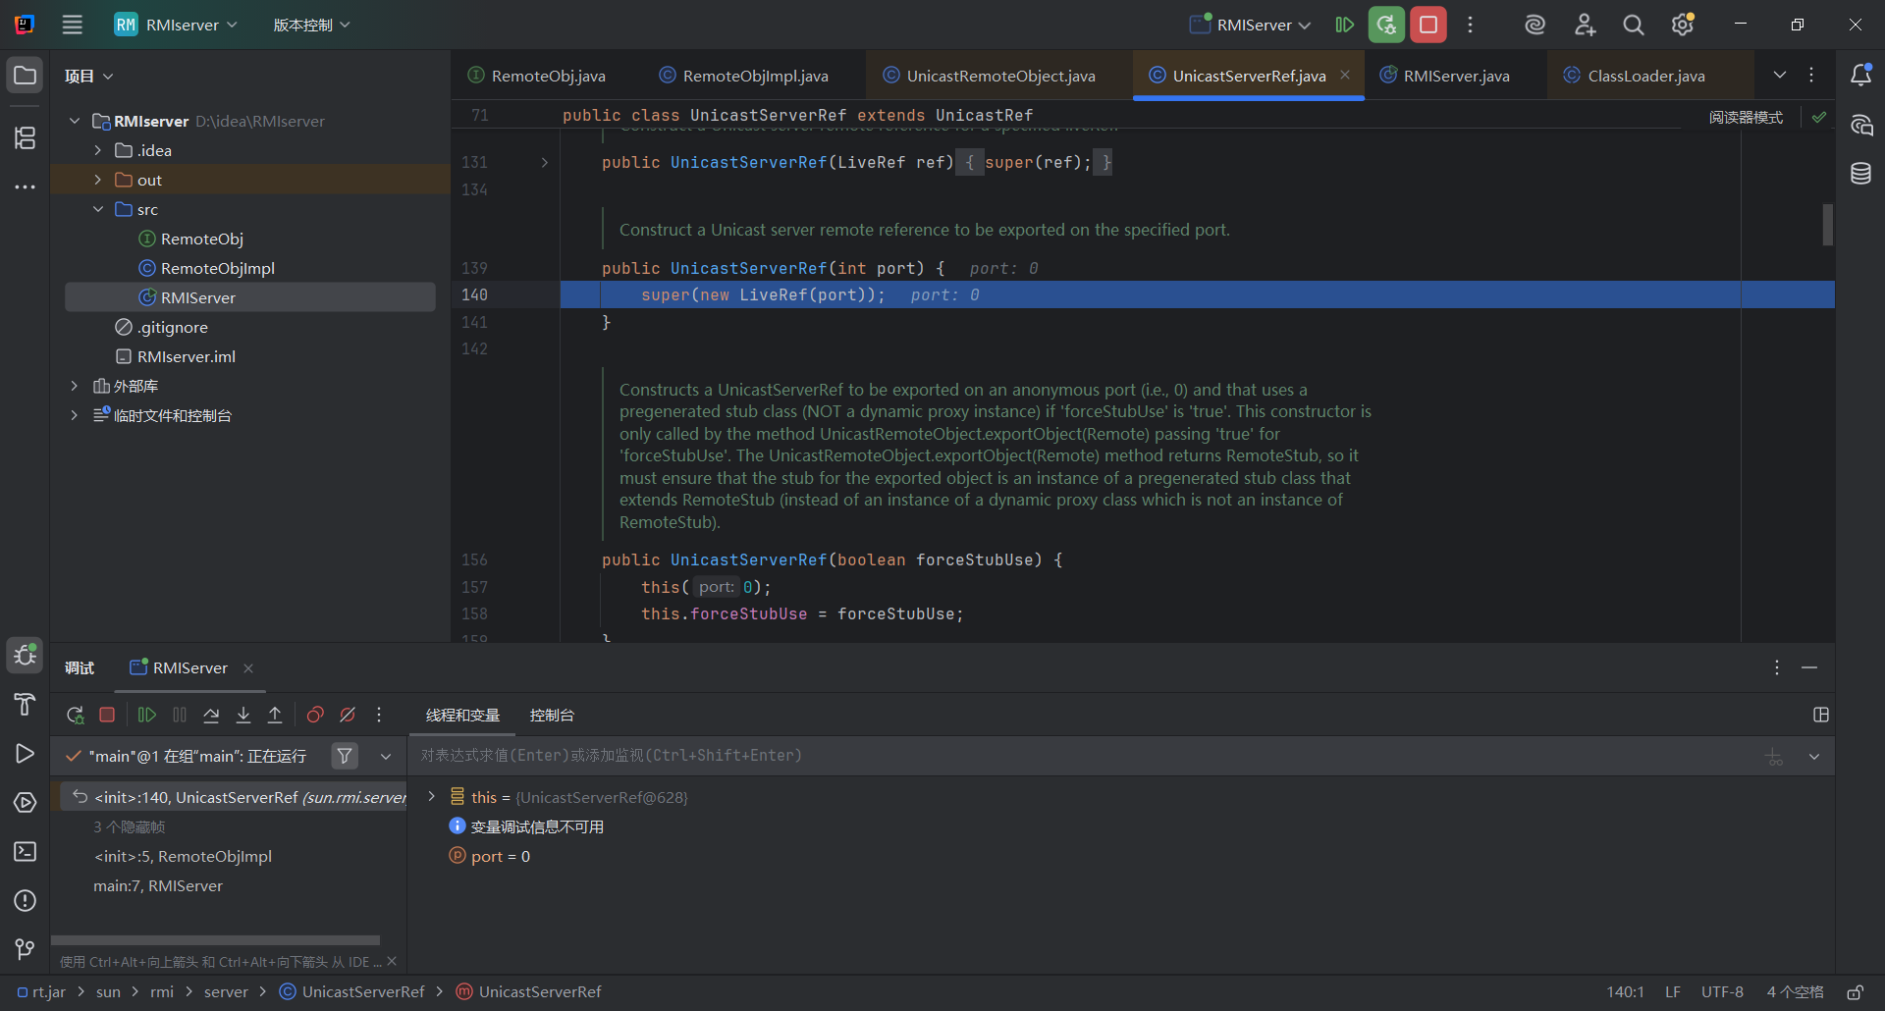Switch to the Console tab in debugger
Viewport: 1885px width, 1011px height.
pos(552,716)
